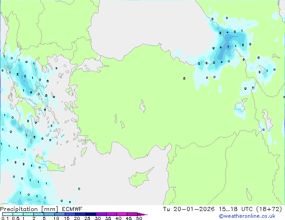Image resolution: width=285 pixels, height=220 pixels.
Task: Select the 35–40 mm violet legend swatch
Action: [x=111, y=214]
